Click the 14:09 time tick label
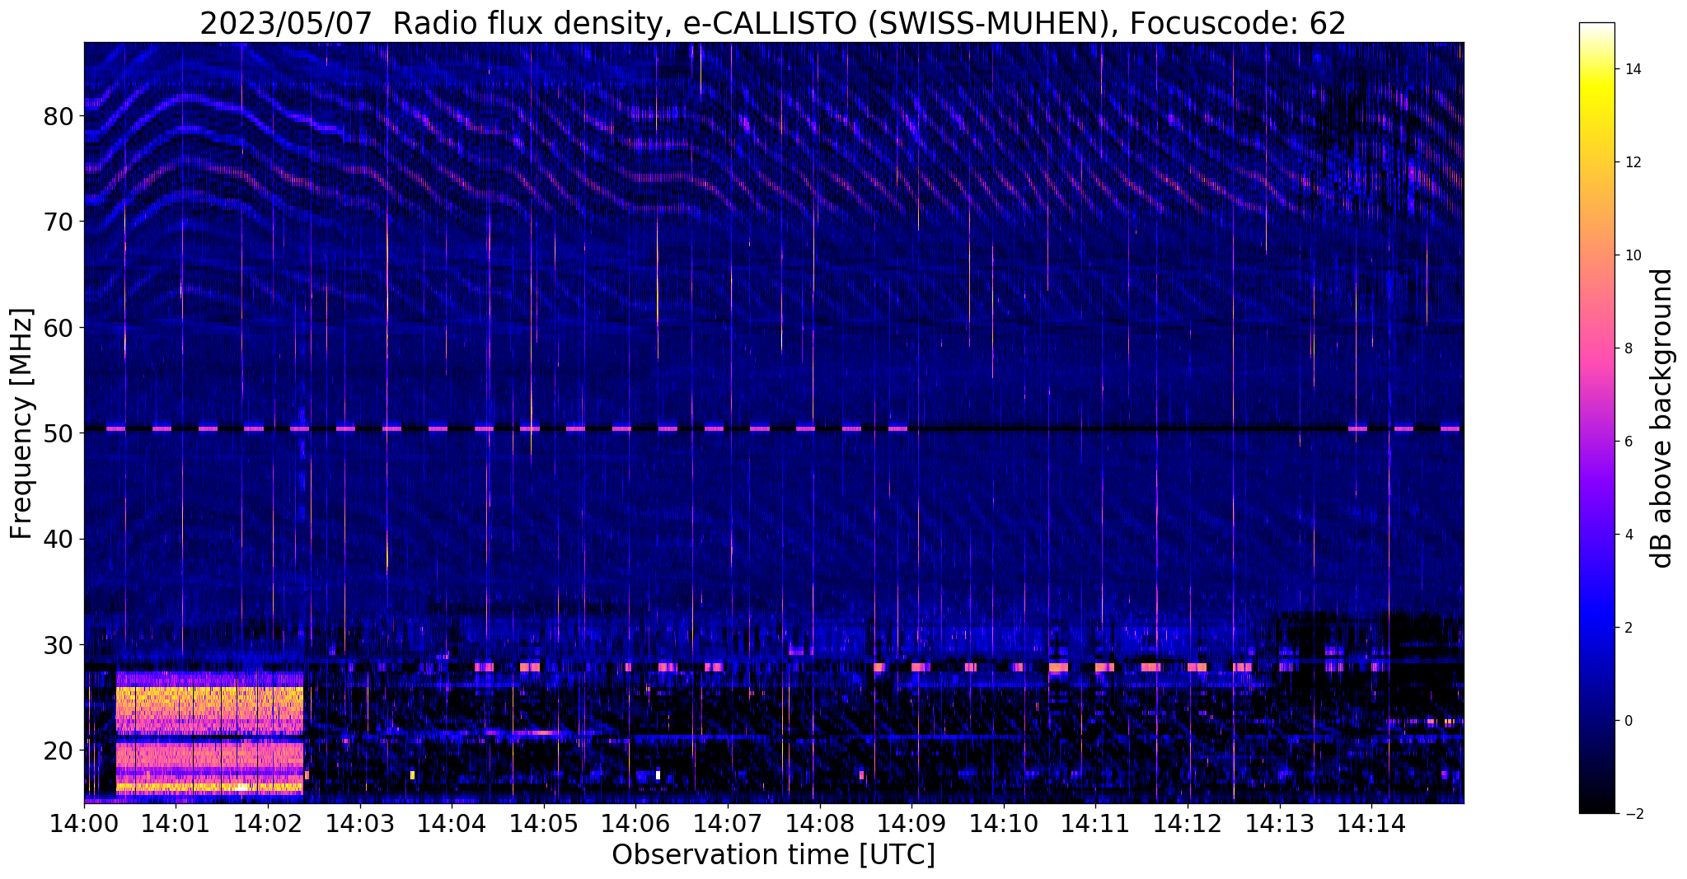 (911, 823)
